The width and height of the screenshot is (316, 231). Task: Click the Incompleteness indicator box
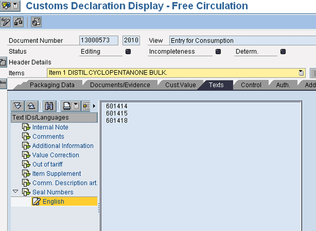pyautogui.click(x=218, y=52)
